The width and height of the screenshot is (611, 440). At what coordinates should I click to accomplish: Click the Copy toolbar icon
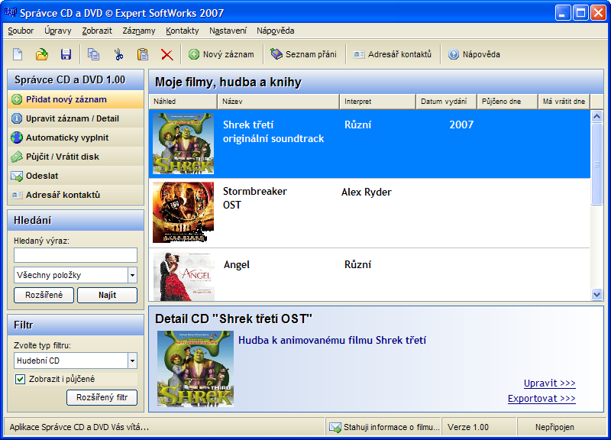(93, 54)
